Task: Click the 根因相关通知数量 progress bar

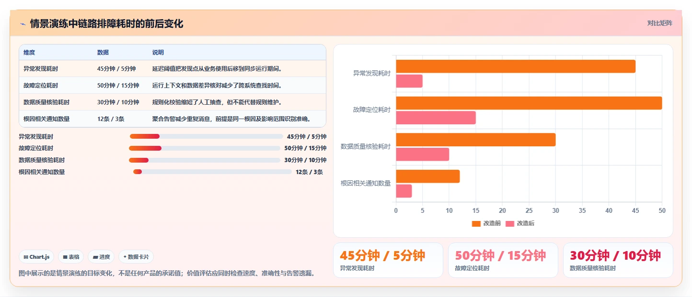Action: click(x=212, y=172)
